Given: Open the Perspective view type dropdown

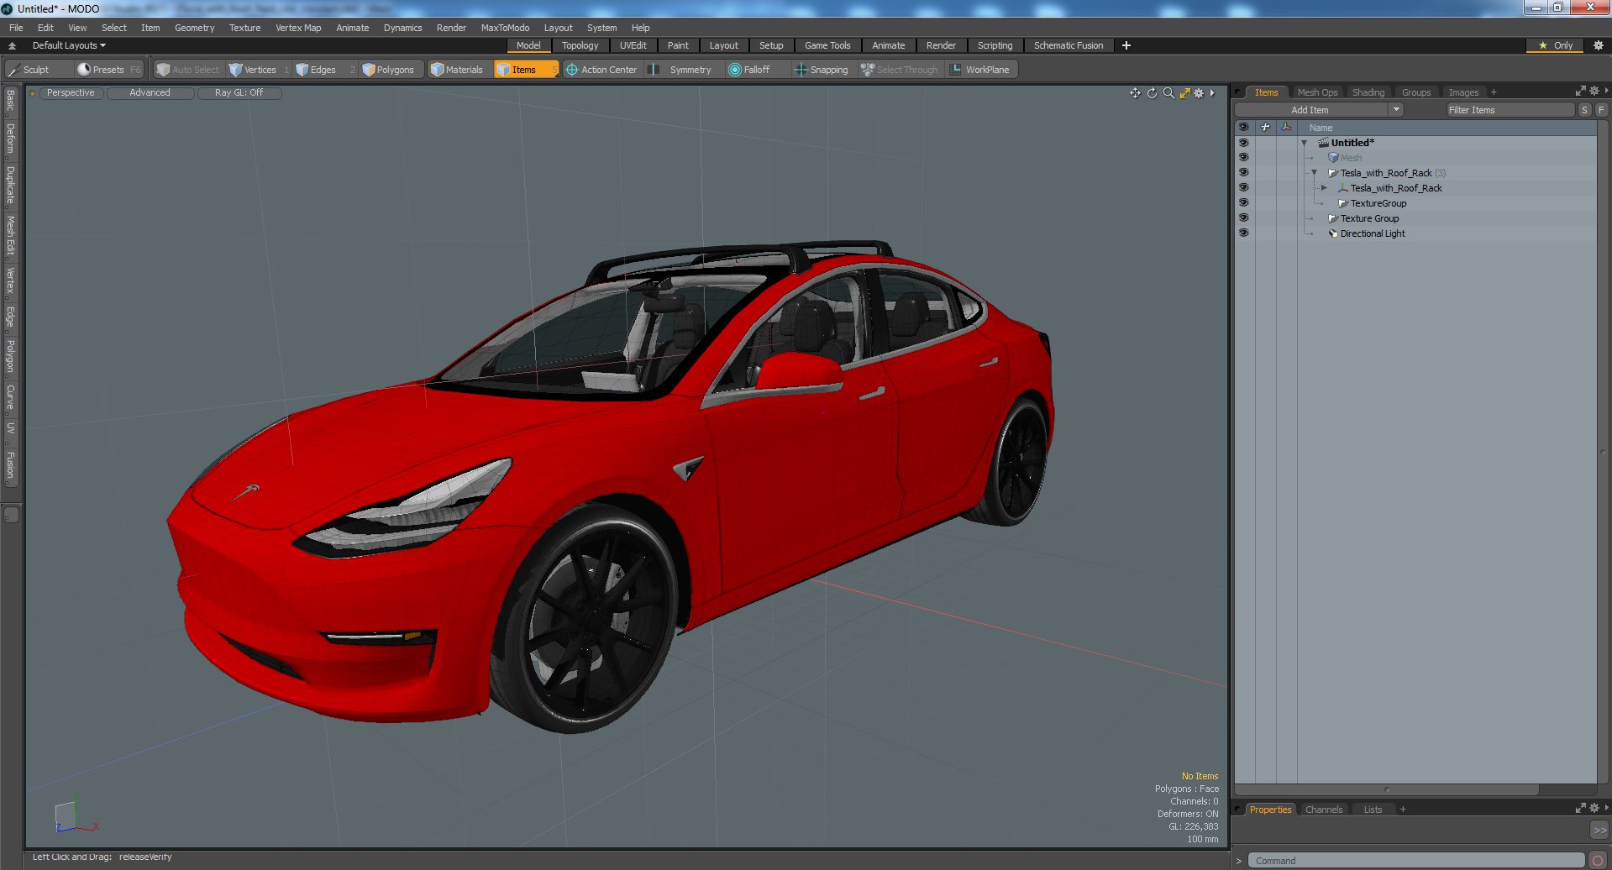Looking at the screenshot, I should coord(71,93).
